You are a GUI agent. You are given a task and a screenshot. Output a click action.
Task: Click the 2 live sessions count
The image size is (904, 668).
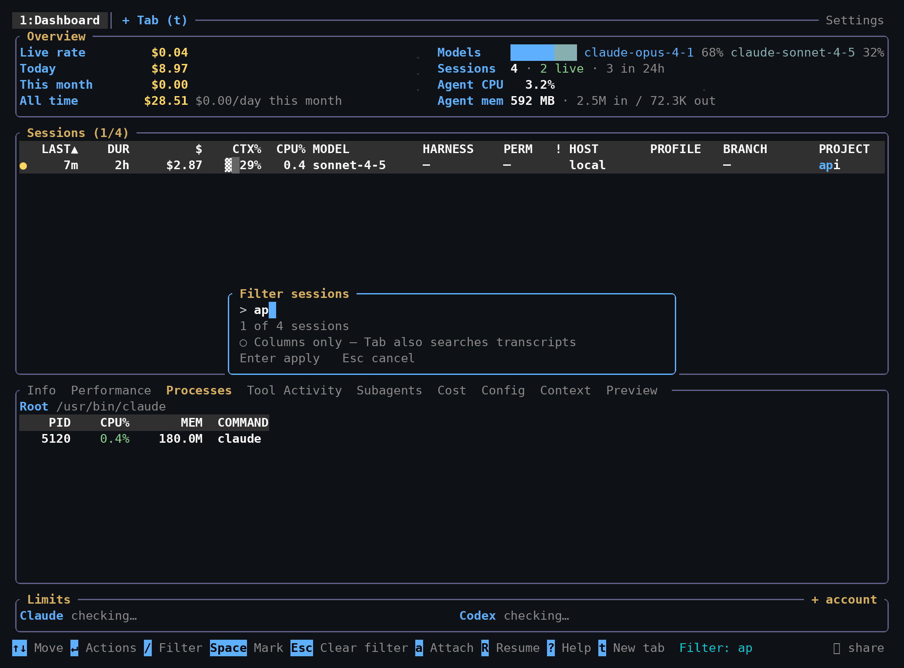pos(562,69)
